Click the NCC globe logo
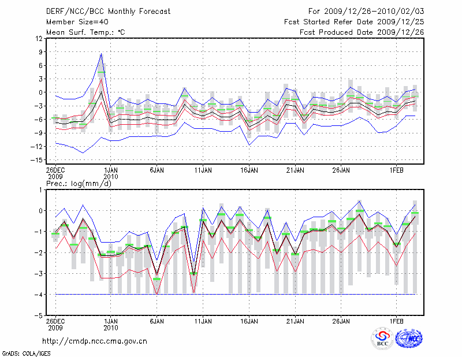The width and height of the screenshot is (462, 357). [408, 340]
